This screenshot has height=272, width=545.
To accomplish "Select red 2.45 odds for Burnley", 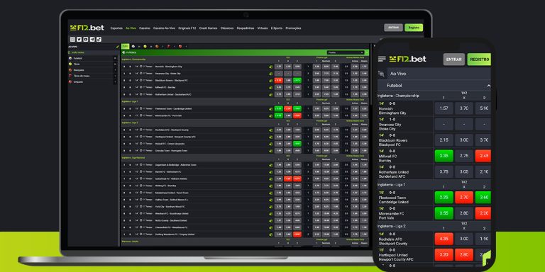I will [x=483, y=156].
